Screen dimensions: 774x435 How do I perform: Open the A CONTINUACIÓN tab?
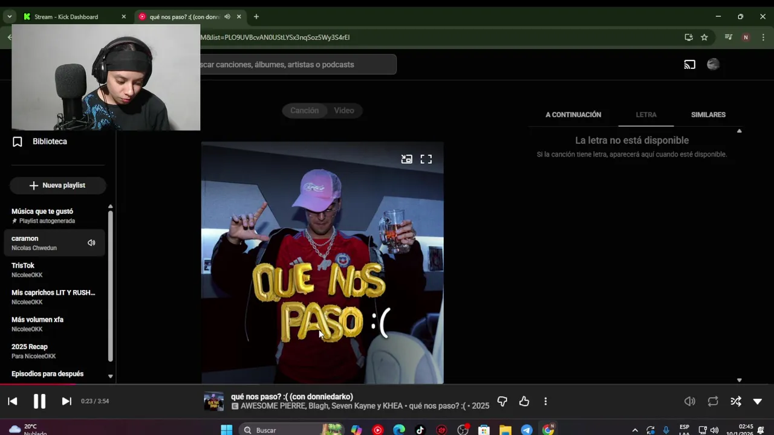point(573,115)
